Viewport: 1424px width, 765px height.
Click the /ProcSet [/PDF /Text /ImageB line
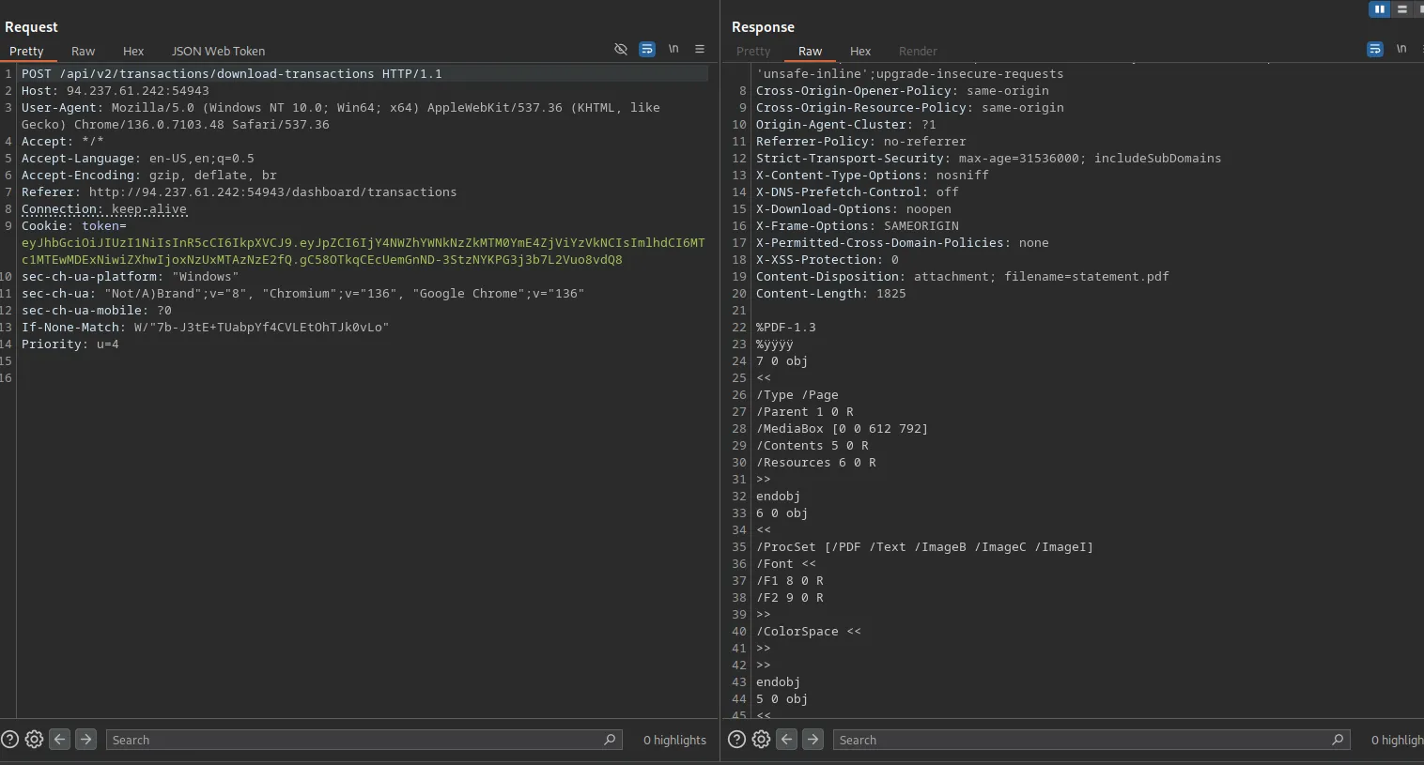tap(925, 547)
